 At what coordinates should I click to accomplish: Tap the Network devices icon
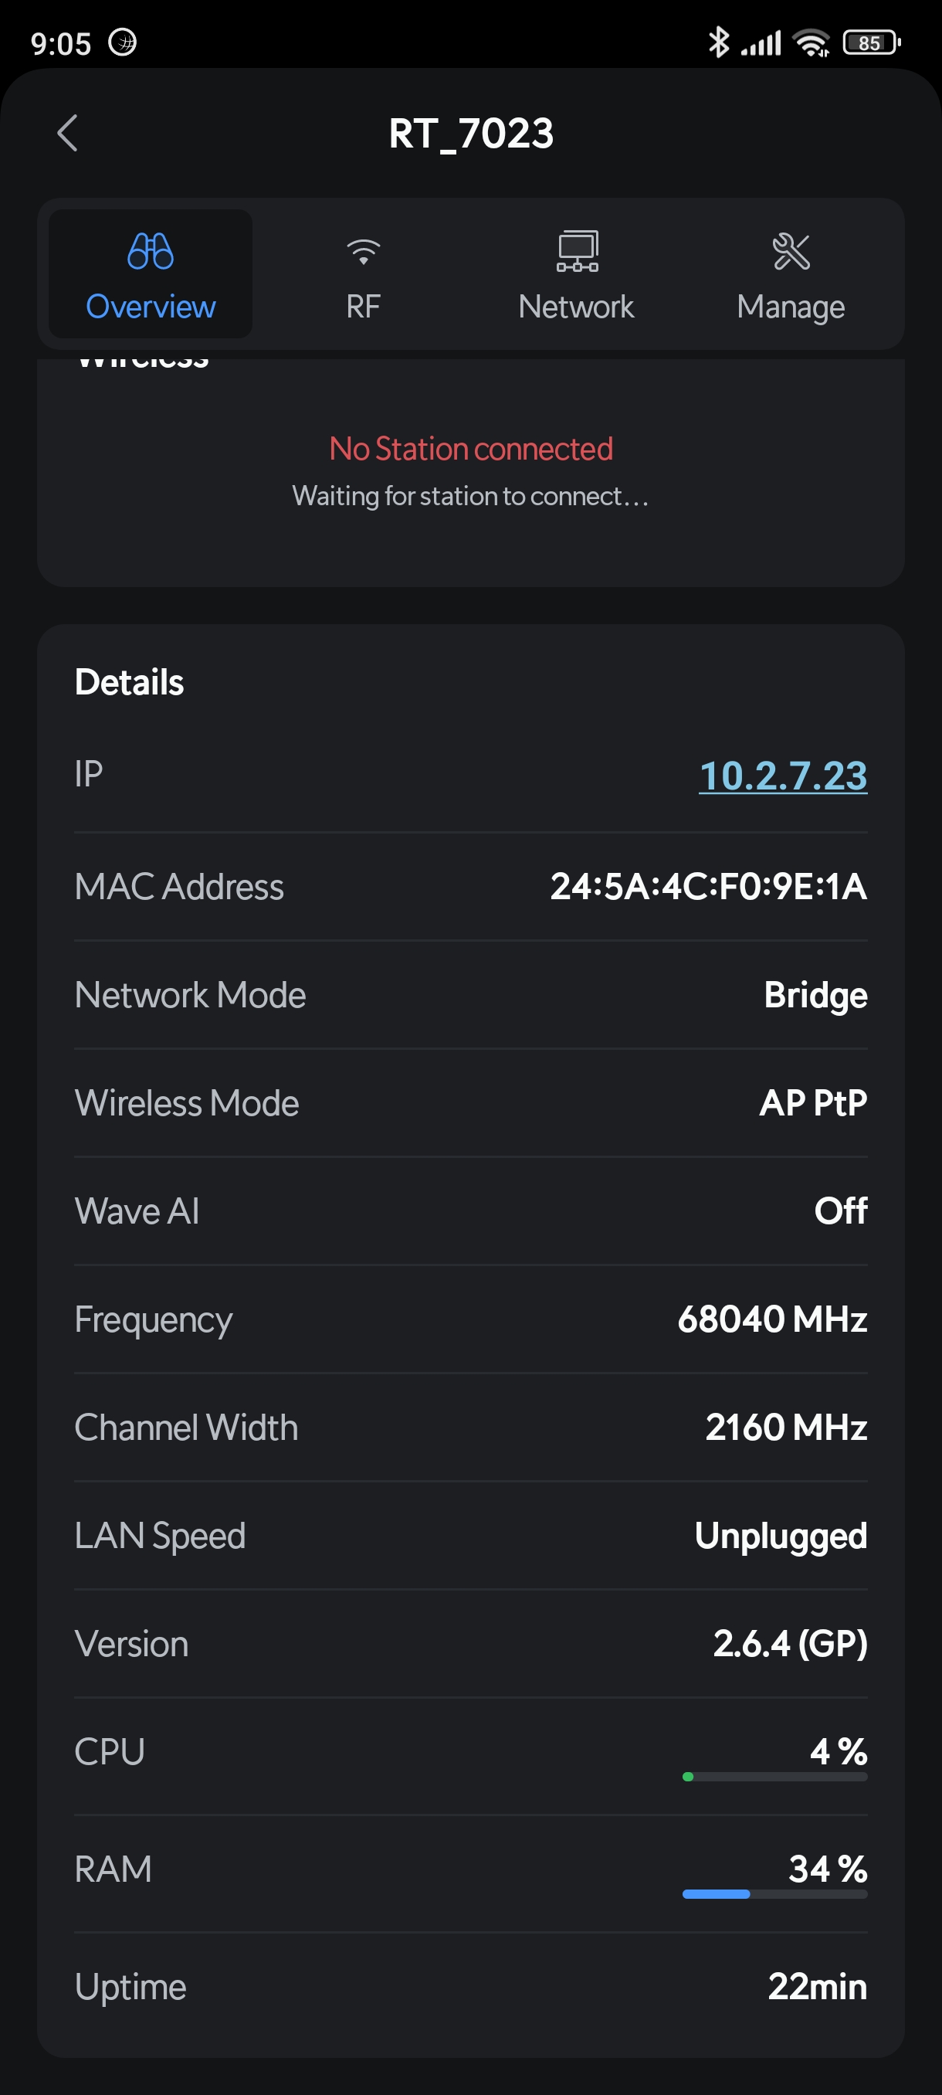577,250
